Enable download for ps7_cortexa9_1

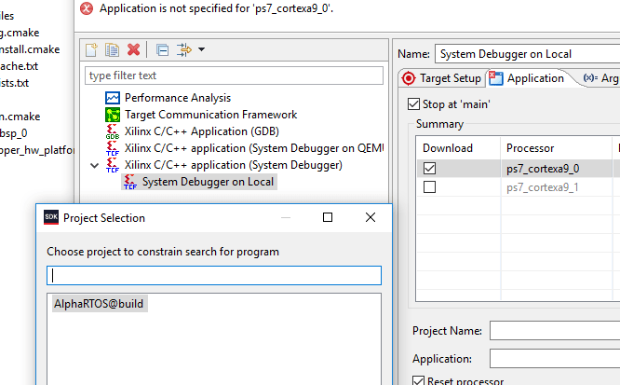click(429, 187)
